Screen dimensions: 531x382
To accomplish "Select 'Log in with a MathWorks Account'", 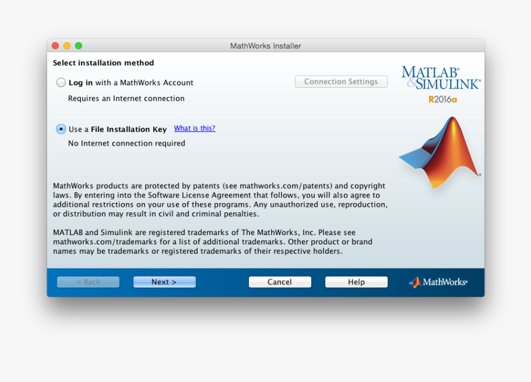I will [61, 82].
